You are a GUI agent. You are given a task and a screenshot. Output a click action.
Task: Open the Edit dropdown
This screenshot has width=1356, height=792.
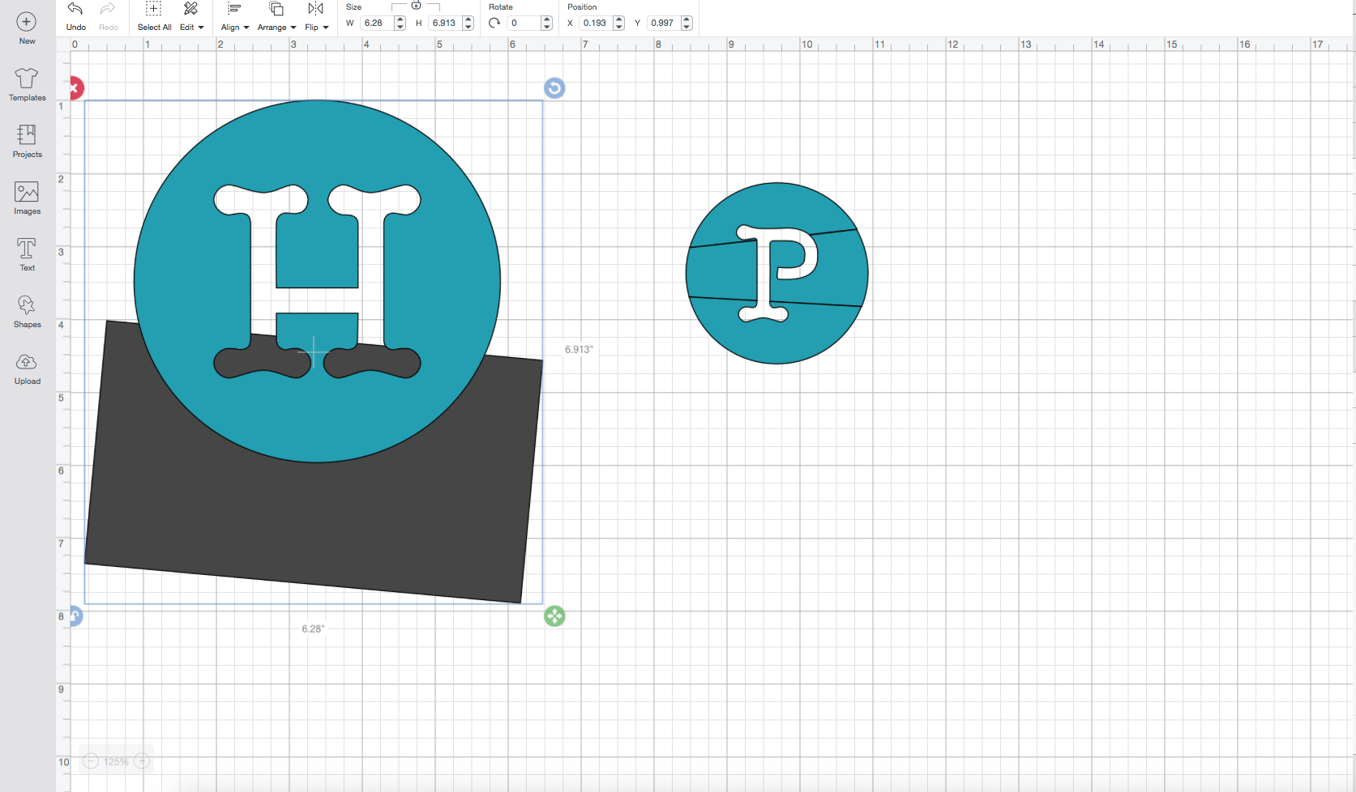(191, 16)
